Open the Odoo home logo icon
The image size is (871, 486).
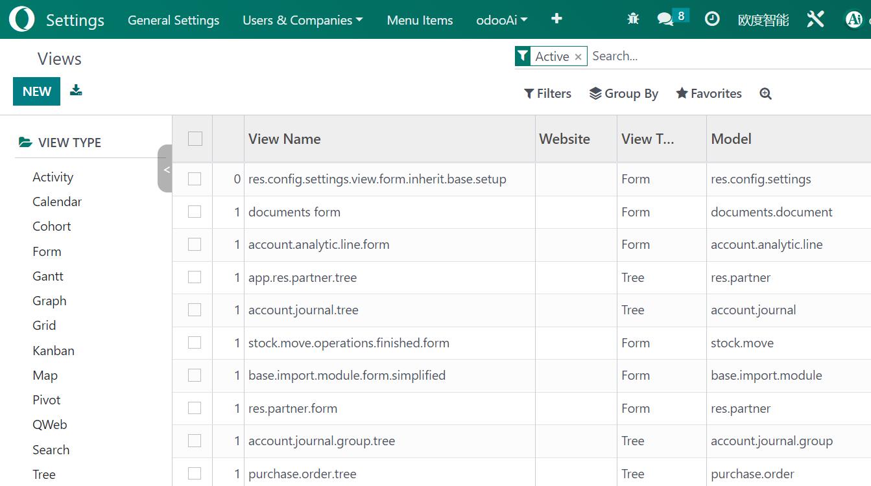(x=22, y=19)
